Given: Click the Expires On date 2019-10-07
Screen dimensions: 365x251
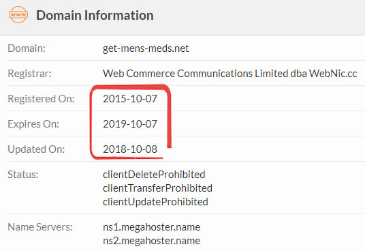Looking at the screenshot, I should pyautogui.click(x=130, y=124).
